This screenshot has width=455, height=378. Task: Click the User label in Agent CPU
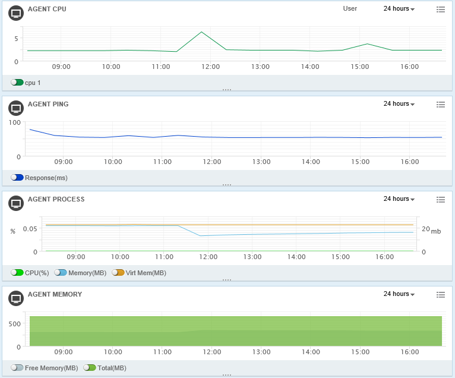(x=350, y=9)
